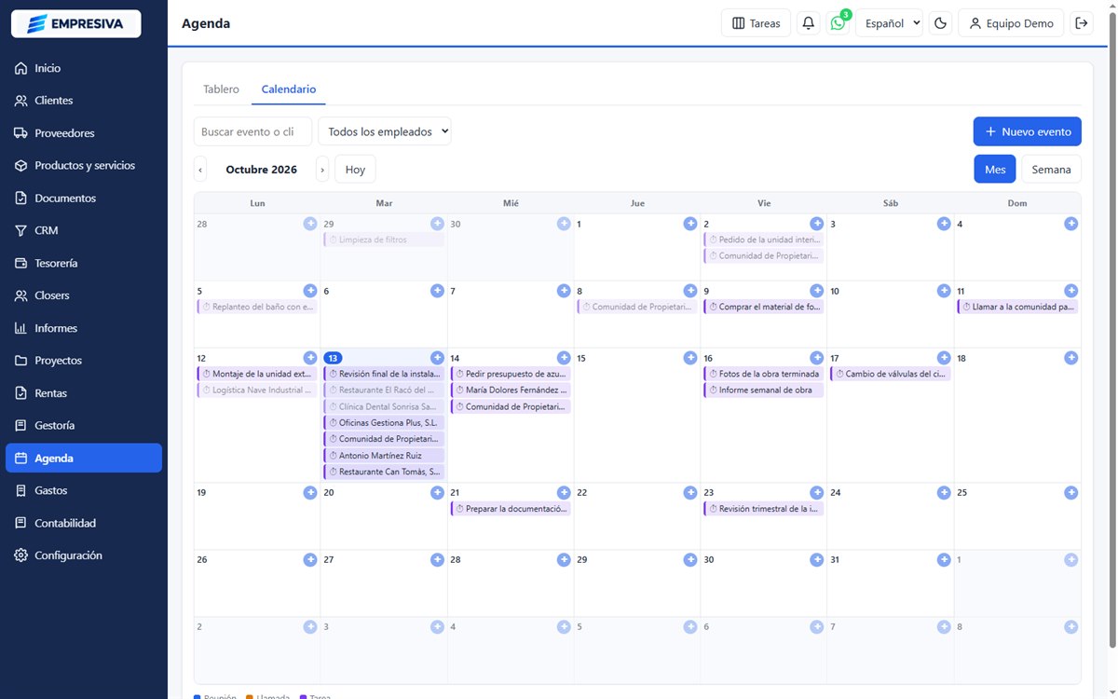Open the notifications bell

point(809,23)
